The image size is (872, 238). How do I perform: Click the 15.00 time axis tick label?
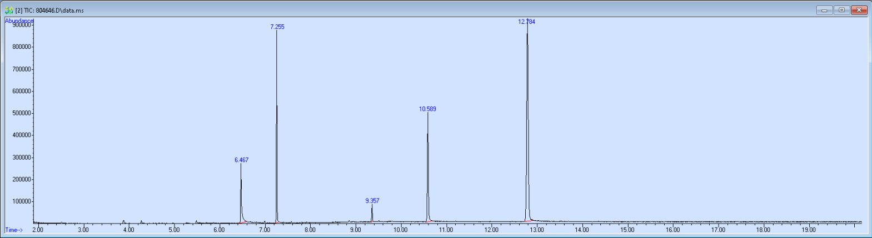coord(627,230)
